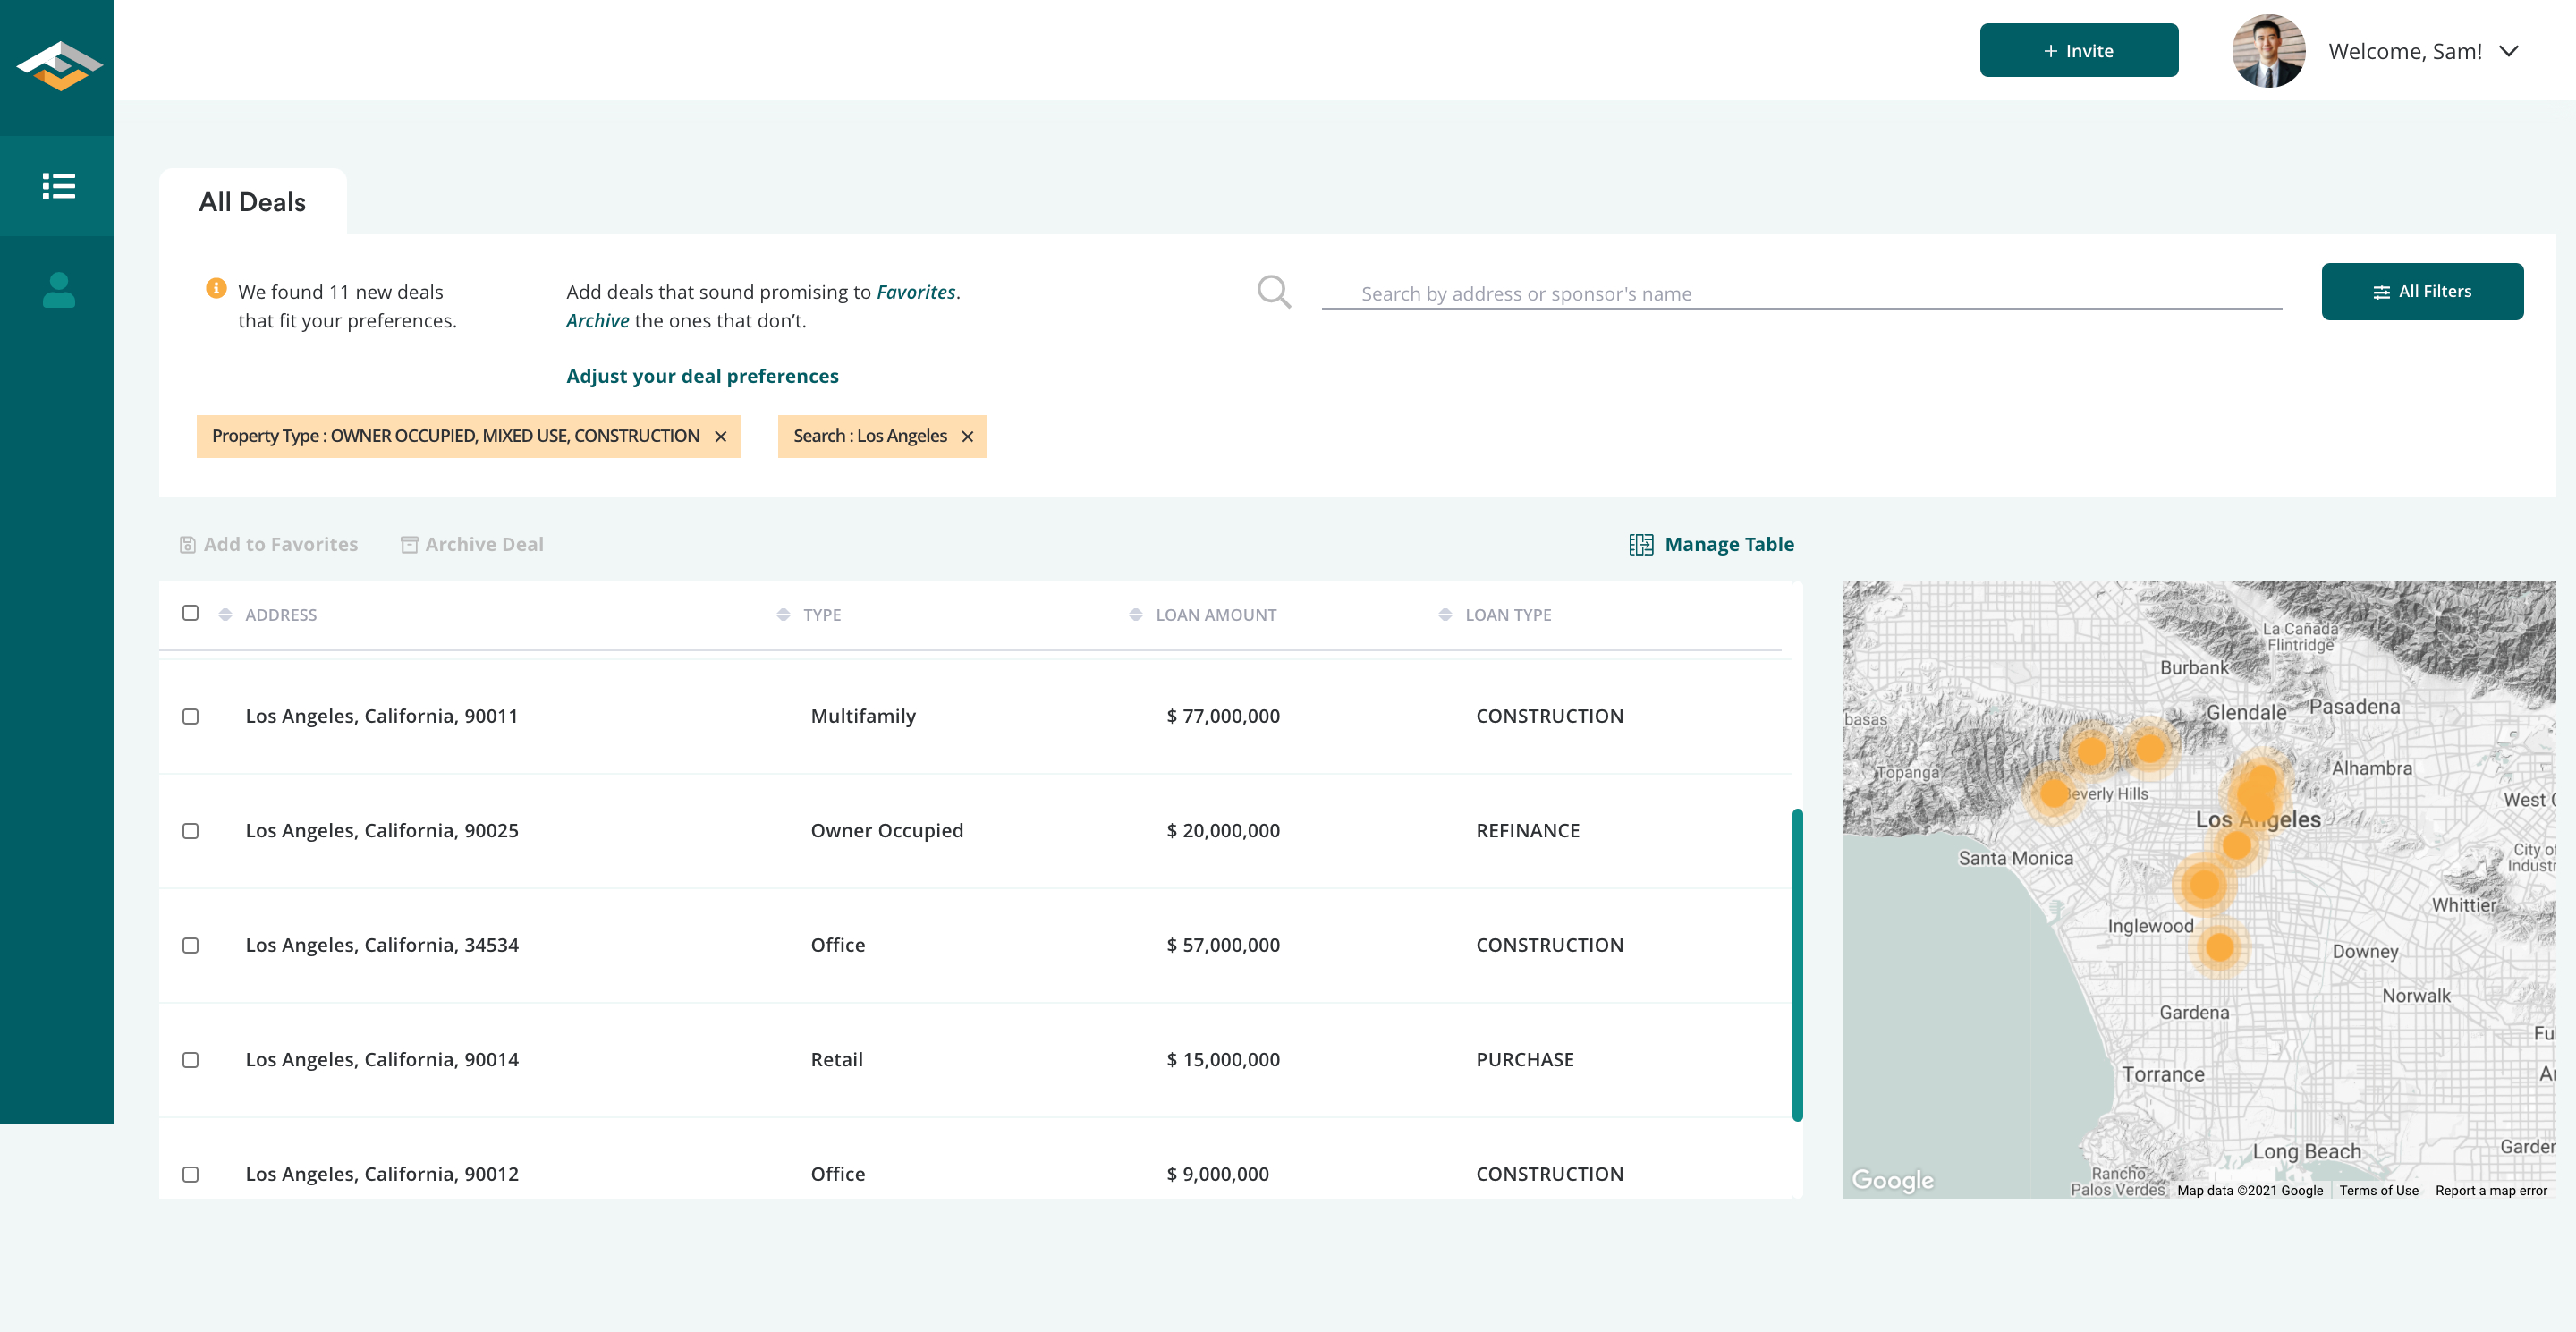Click the Archive Deal icon
The image size is (2576, 1332).
coord(408,544)
